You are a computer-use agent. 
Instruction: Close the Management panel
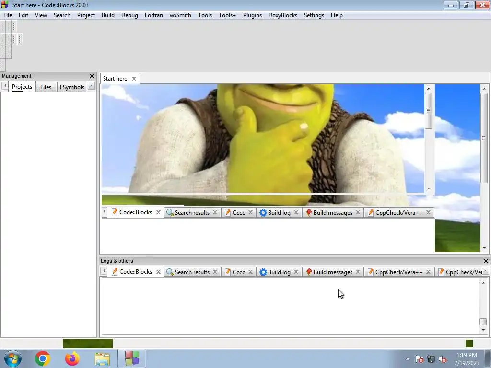click(92, 76)
